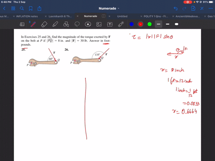This screenshot has height=161, width=215.
Task: Open the share/export icon
Action: point(39,8)
